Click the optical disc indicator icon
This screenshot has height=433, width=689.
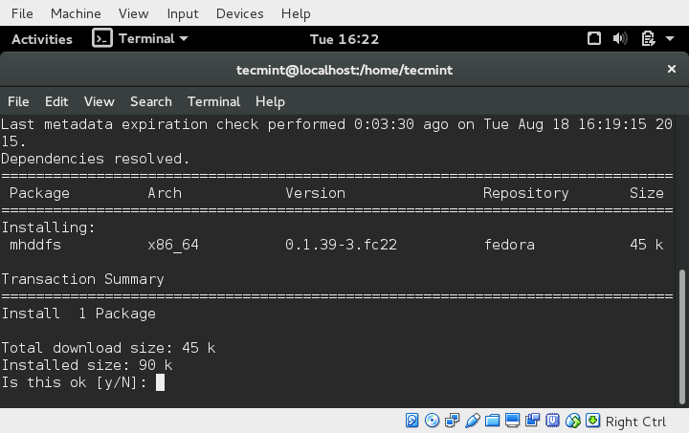pos(432,421)
